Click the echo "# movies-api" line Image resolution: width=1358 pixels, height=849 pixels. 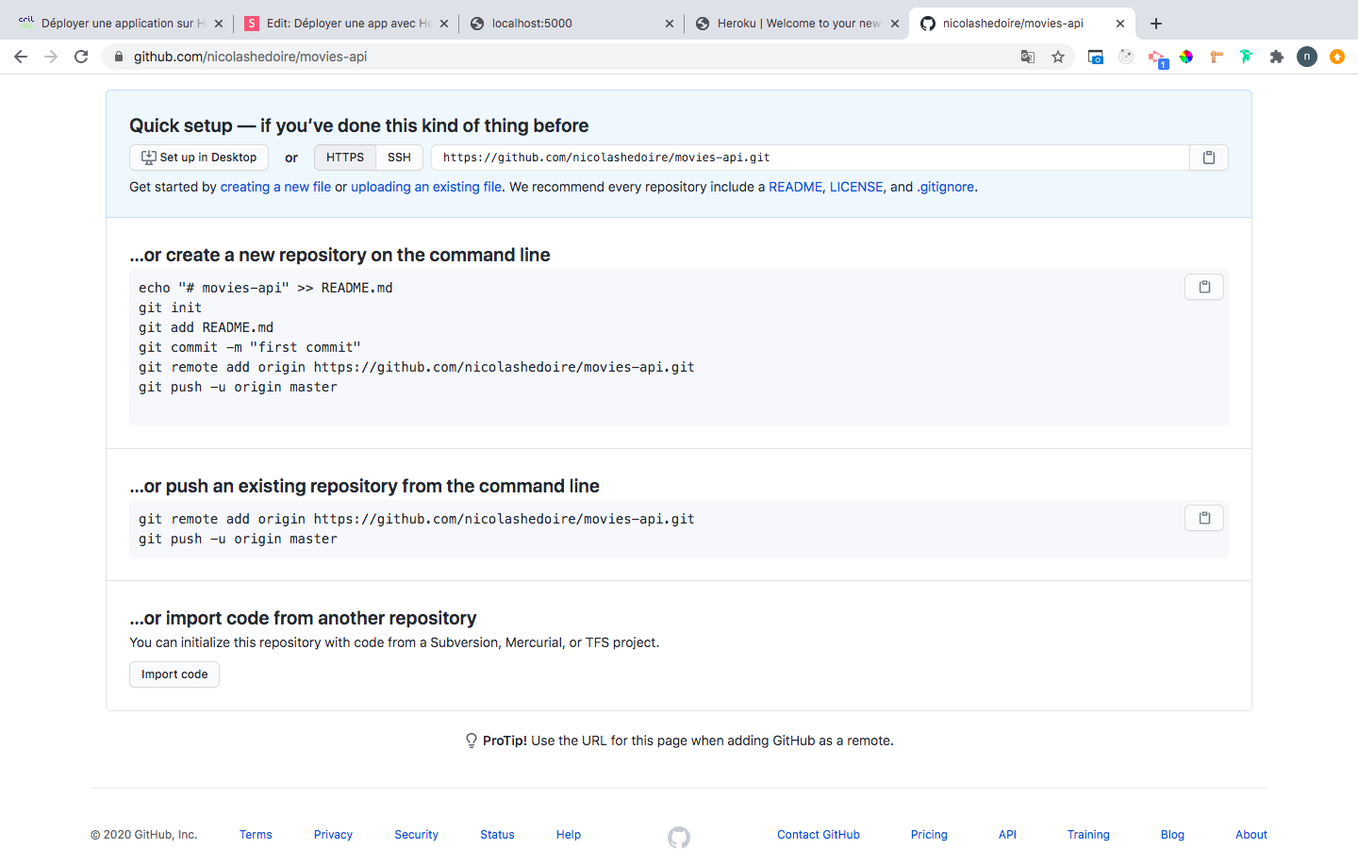[266, 288]
